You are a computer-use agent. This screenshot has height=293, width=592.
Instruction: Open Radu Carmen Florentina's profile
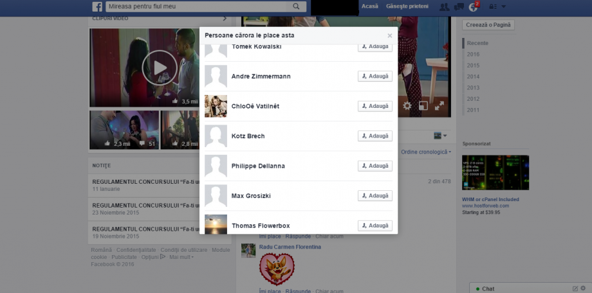(290, 247)
